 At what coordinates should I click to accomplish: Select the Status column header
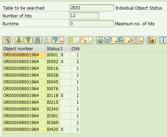[x=53, y=49]
